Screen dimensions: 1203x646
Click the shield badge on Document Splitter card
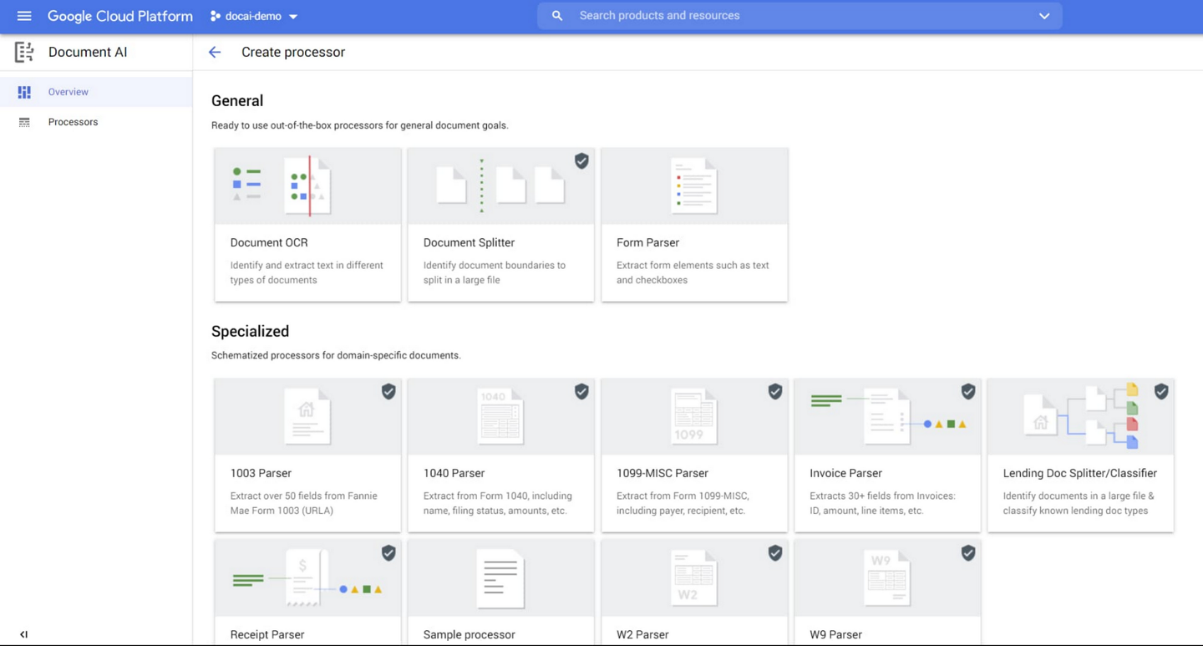(x=581, y=160)
